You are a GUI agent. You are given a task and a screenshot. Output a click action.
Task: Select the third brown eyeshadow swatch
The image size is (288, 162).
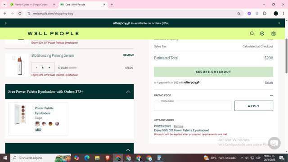50,124
